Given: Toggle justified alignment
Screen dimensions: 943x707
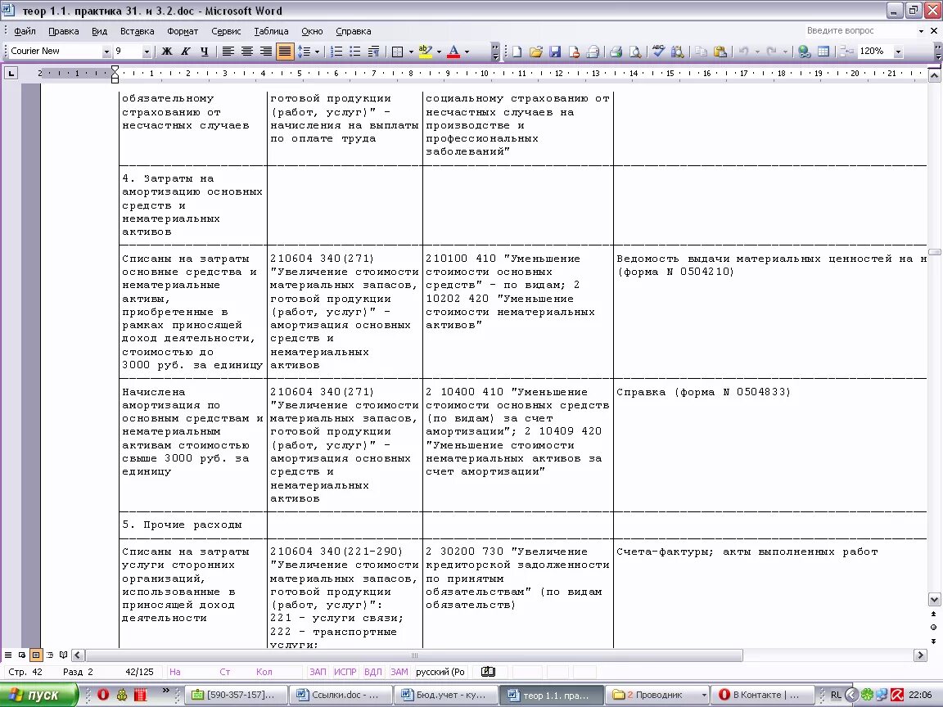Looking at the screenshot, I should tap(285, 52).
